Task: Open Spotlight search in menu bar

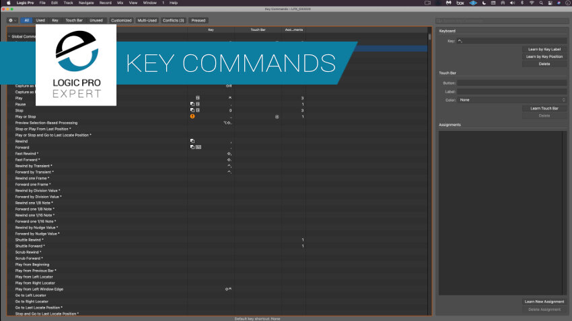Action: 541,3
